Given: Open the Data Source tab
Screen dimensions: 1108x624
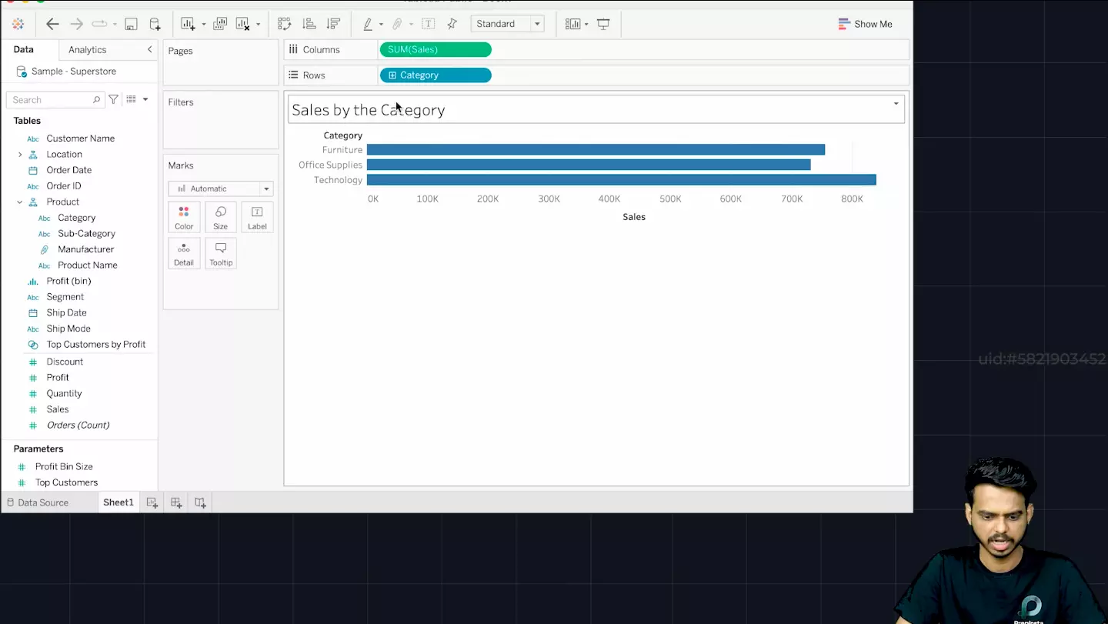Looking at the screenshot, I should pos(37,502).
